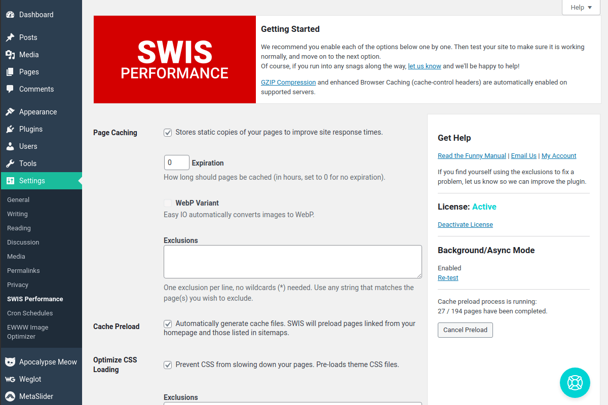Click the Expiration hours input field
The height and width of the screenshot is (405, 608).
[176, 163]
